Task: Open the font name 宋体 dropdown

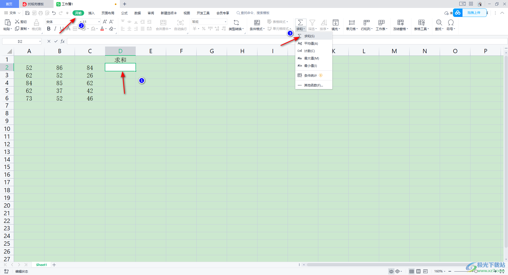Action: [80, 22]
